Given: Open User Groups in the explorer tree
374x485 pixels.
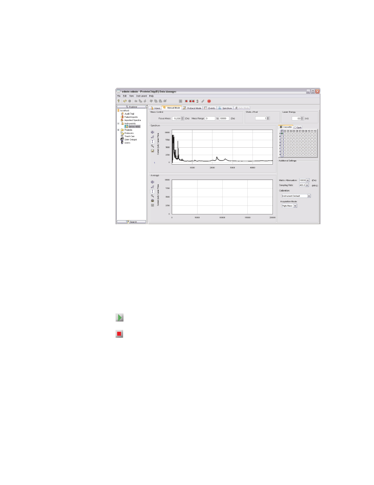Looking at the screenshot, I should coord(131,139).
